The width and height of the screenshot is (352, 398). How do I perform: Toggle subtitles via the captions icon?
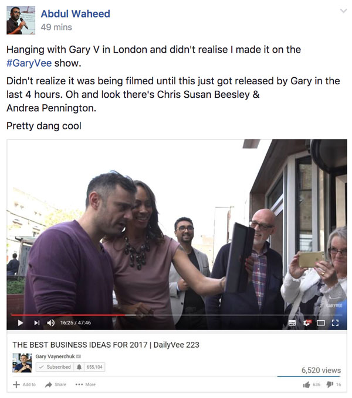292,323
